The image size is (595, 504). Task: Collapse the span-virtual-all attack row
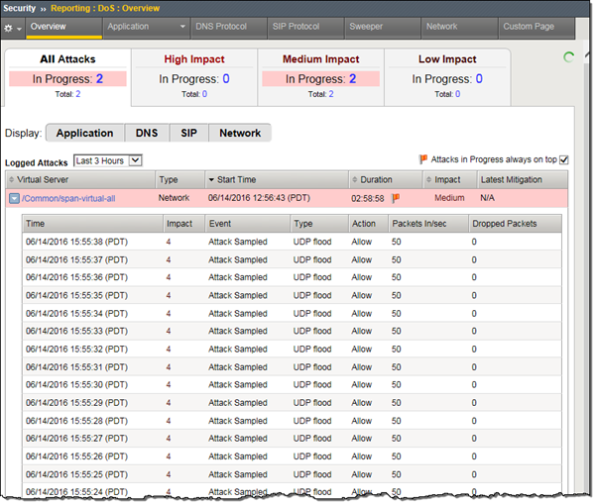14,199
